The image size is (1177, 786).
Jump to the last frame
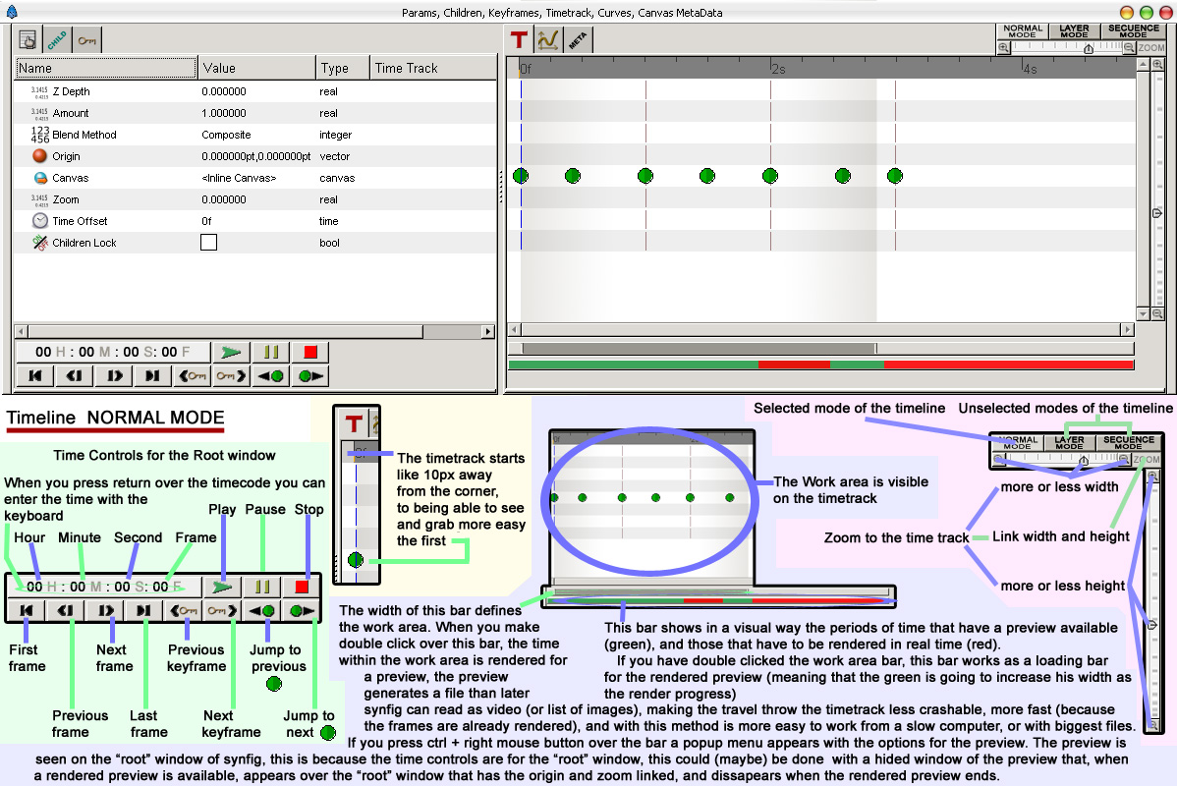coord(152,375)
